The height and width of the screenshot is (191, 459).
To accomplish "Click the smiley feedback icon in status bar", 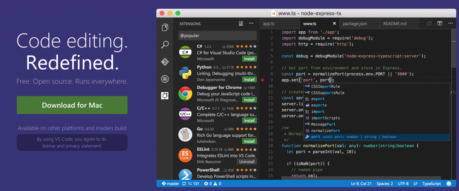I will pos(449,184).
